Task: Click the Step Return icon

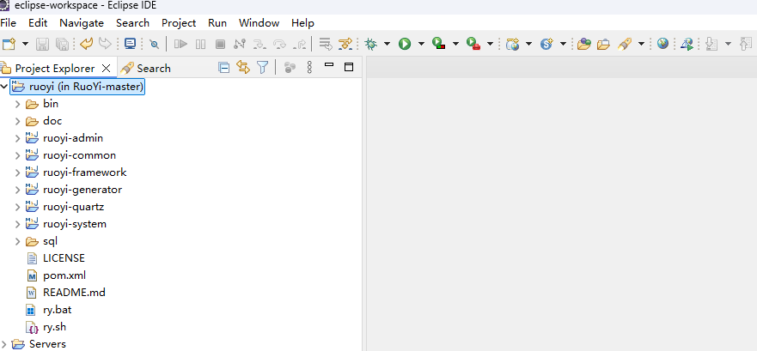Action: tap(300, 45)
